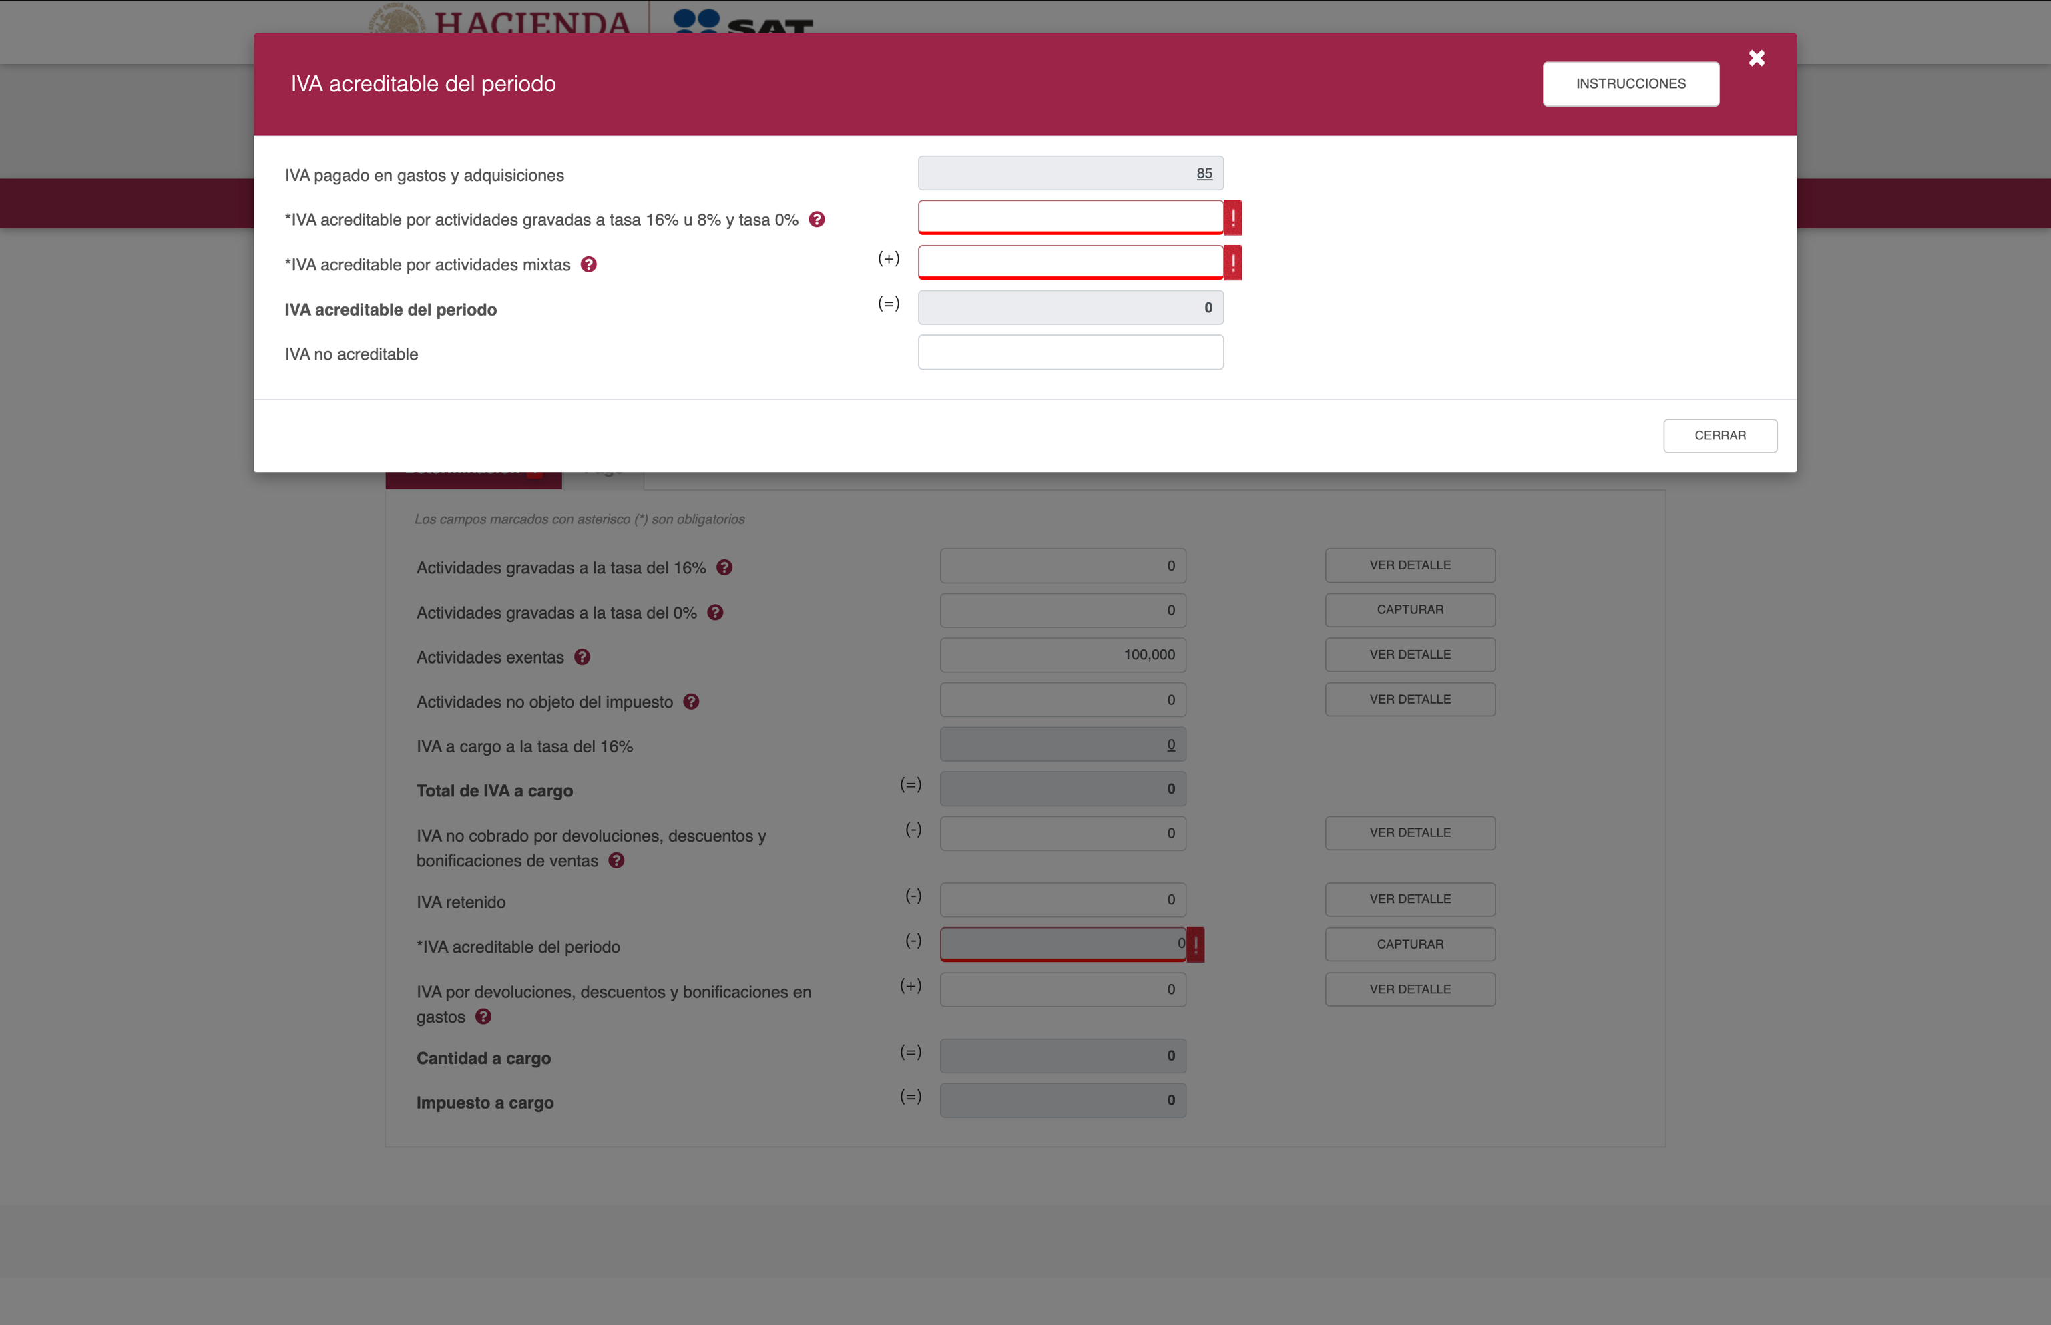
Task: Open the underlined 85 value link
Action: click(x=1204, y=173)
